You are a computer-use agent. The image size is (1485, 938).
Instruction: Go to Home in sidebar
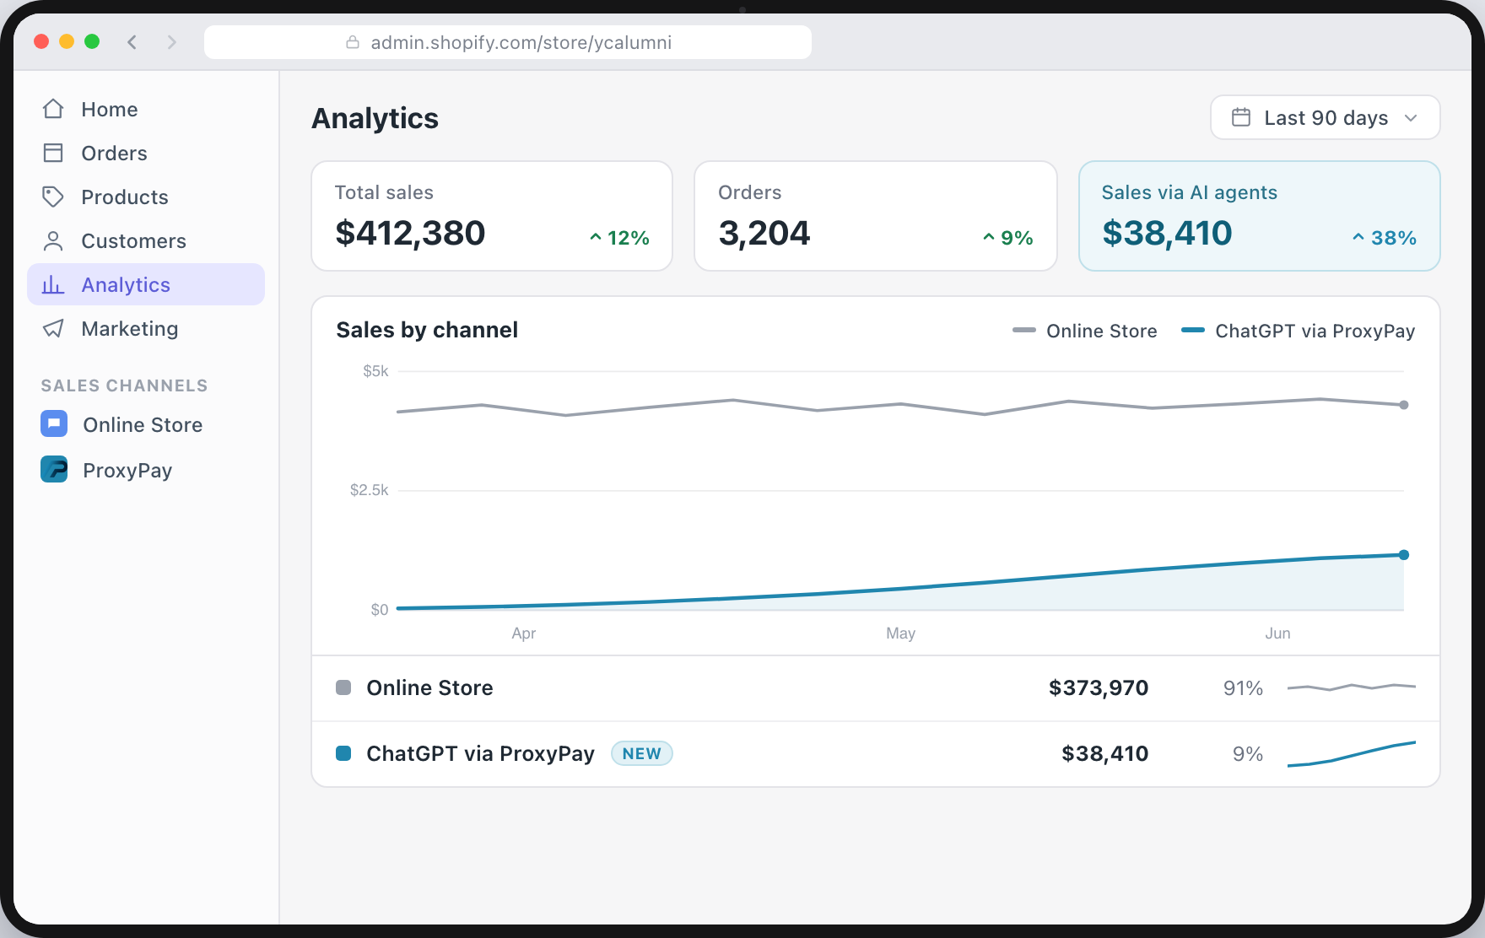pyautogui.click(x=146, y=109)
